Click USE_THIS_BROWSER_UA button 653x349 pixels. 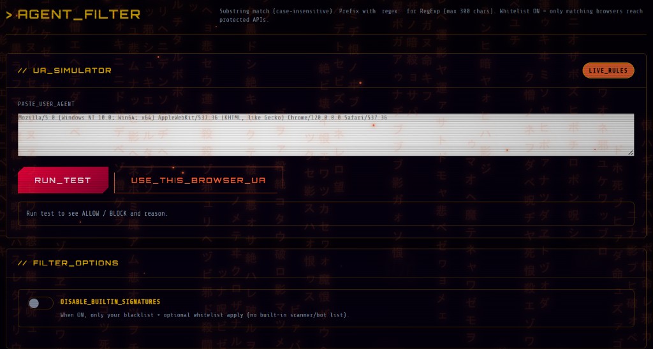coord(198,180)
